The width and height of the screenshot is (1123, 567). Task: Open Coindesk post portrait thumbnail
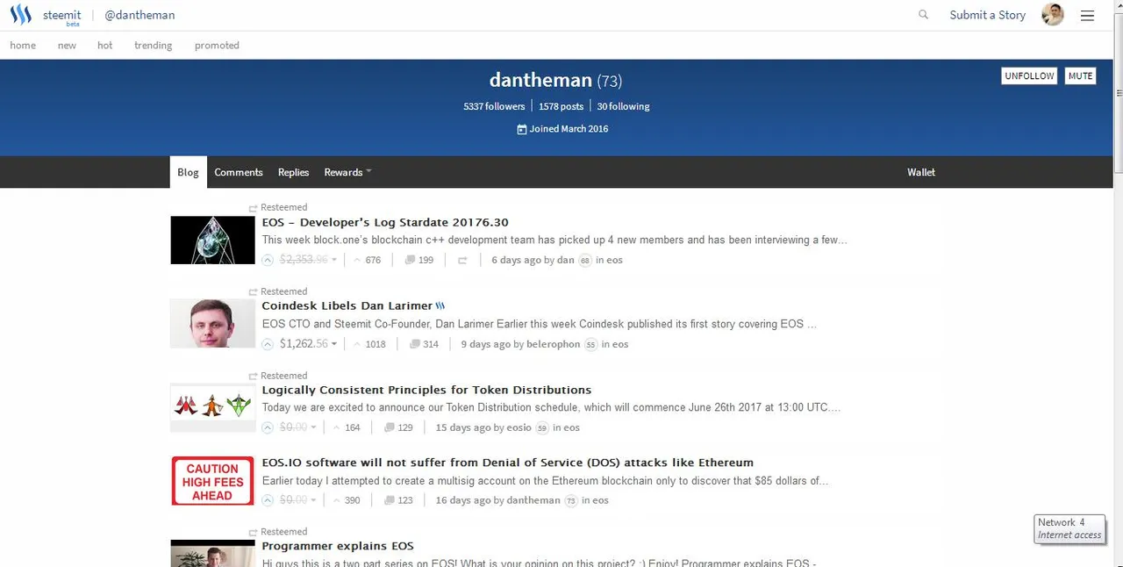coord(212,324)
